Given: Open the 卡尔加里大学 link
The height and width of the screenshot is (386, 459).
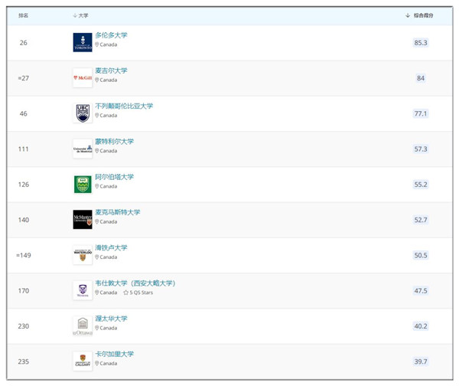Looking at the screenshot, I should click(x=115, y=354).
